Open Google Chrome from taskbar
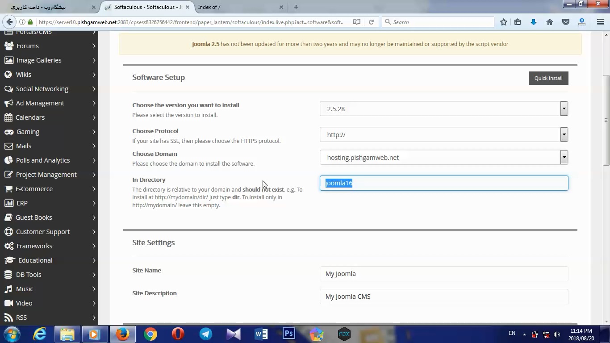 pyautogui.click(x=150, y=334)
